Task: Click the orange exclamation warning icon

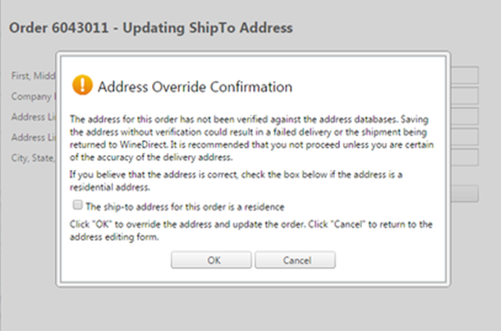Action: click(x=82, y=85)
